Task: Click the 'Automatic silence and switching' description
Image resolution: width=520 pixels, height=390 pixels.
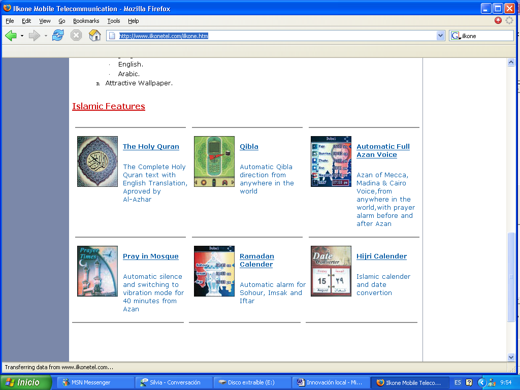Action: point(153,292)
